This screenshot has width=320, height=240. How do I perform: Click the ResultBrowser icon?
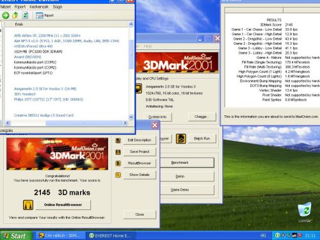click(118, 163)
